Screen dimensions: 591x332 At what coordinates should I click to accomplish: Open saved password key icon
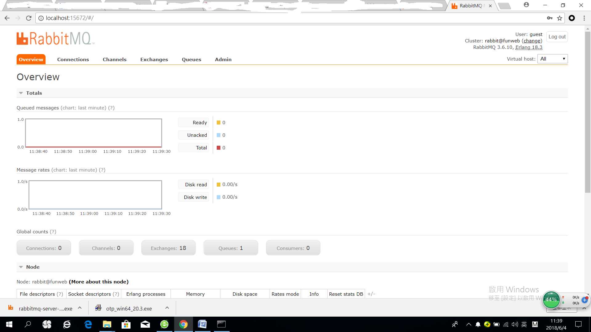point(550,18)
